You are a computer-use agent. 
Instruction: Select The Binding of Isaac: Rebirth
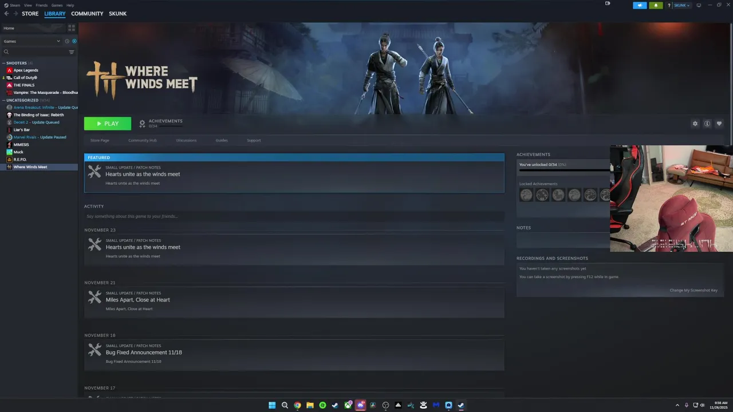[39, 115]
